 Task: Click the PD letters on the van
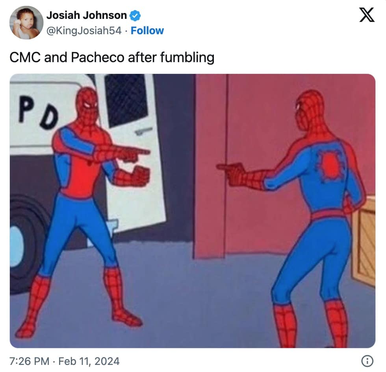[x=38, y=112]
